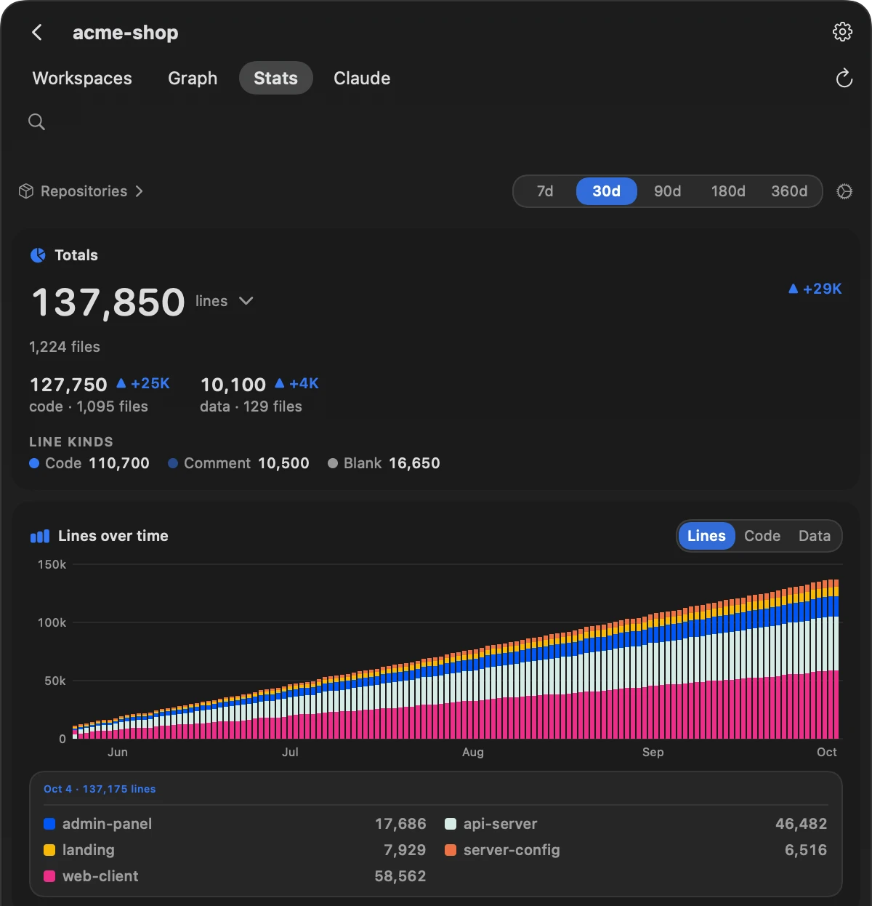
Task: Show the Data chart mode
Action: coord(815,536)
